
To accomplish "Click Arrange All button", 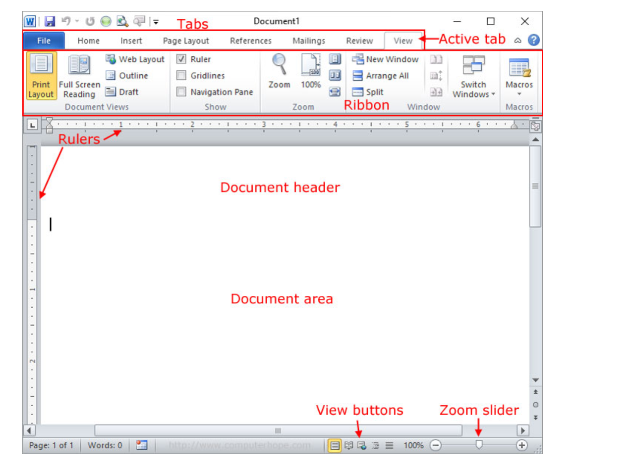I will [x=381, y=76].
